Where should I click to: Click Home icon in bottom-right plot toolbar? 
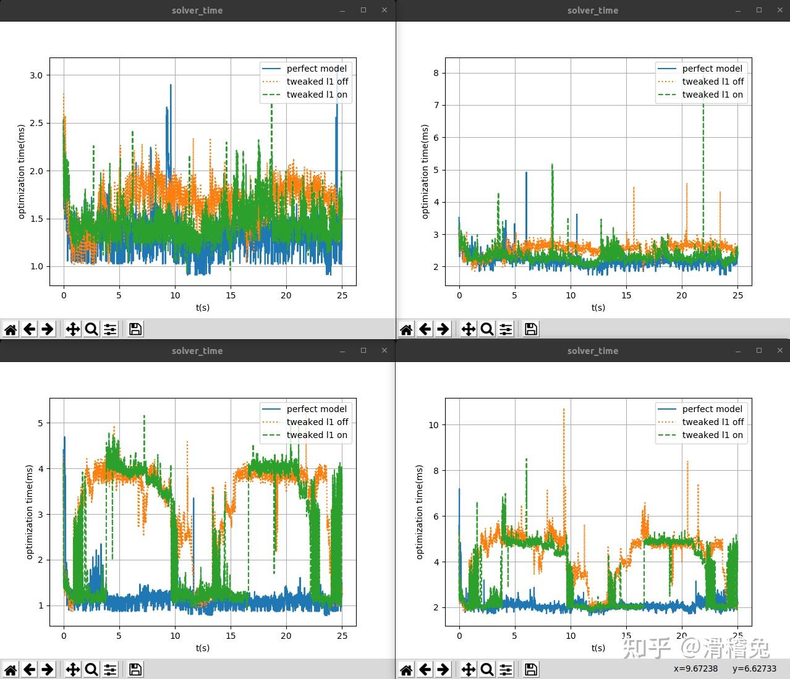tap(406, 669)
